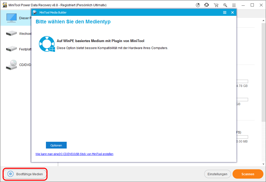
Task: Open the CD/DVD/USB-Stick creation help link
Action: (x=74, y=154)
